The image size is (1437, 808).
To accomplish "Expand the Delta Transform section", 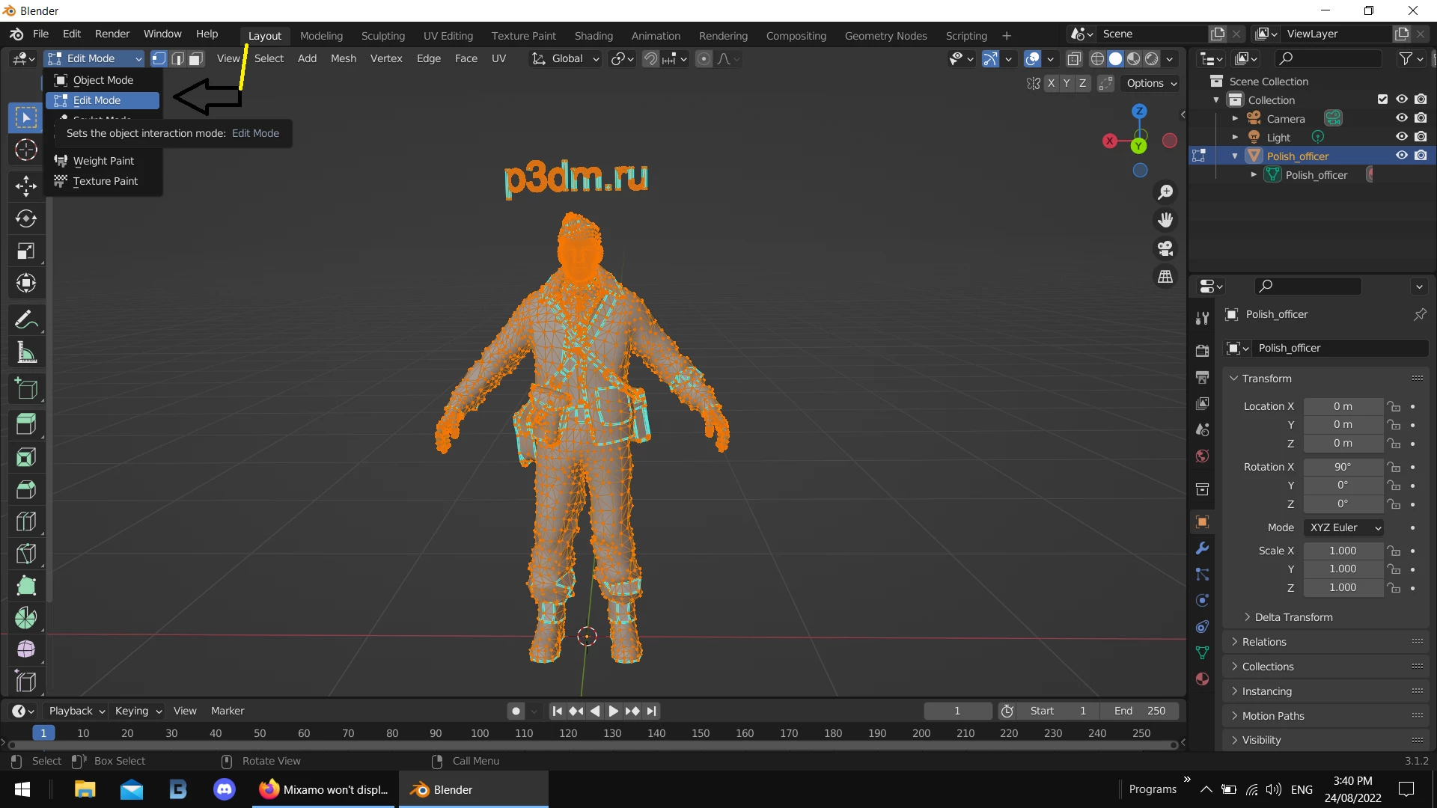I will pyautogui.click(x=1293, y=617).
